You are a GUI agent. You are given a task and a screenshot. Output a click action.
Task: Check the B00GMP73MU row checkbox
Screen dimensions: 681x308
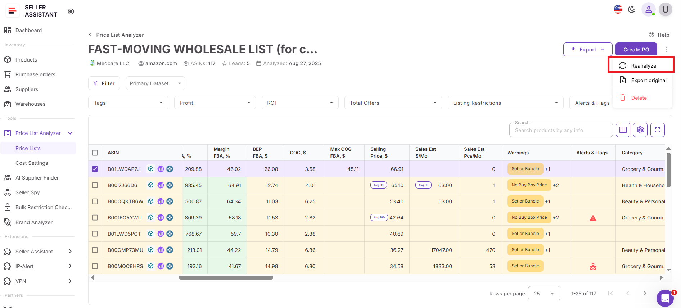[95, 250]
